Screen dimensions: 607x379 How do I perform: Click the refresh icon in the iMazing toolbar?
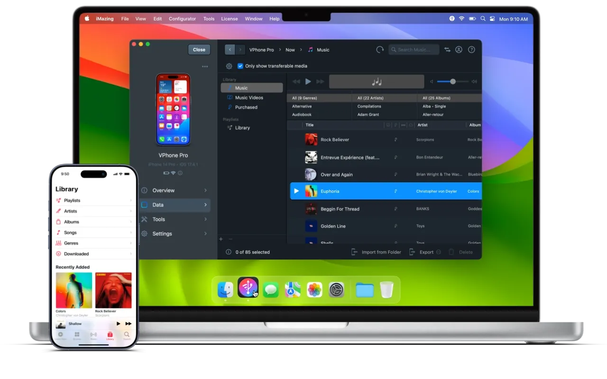pyautogui.click(x=380, y=50)
